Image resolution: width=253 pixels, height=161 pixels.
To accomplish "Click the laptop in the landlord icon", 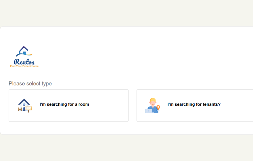I will 149,111.
